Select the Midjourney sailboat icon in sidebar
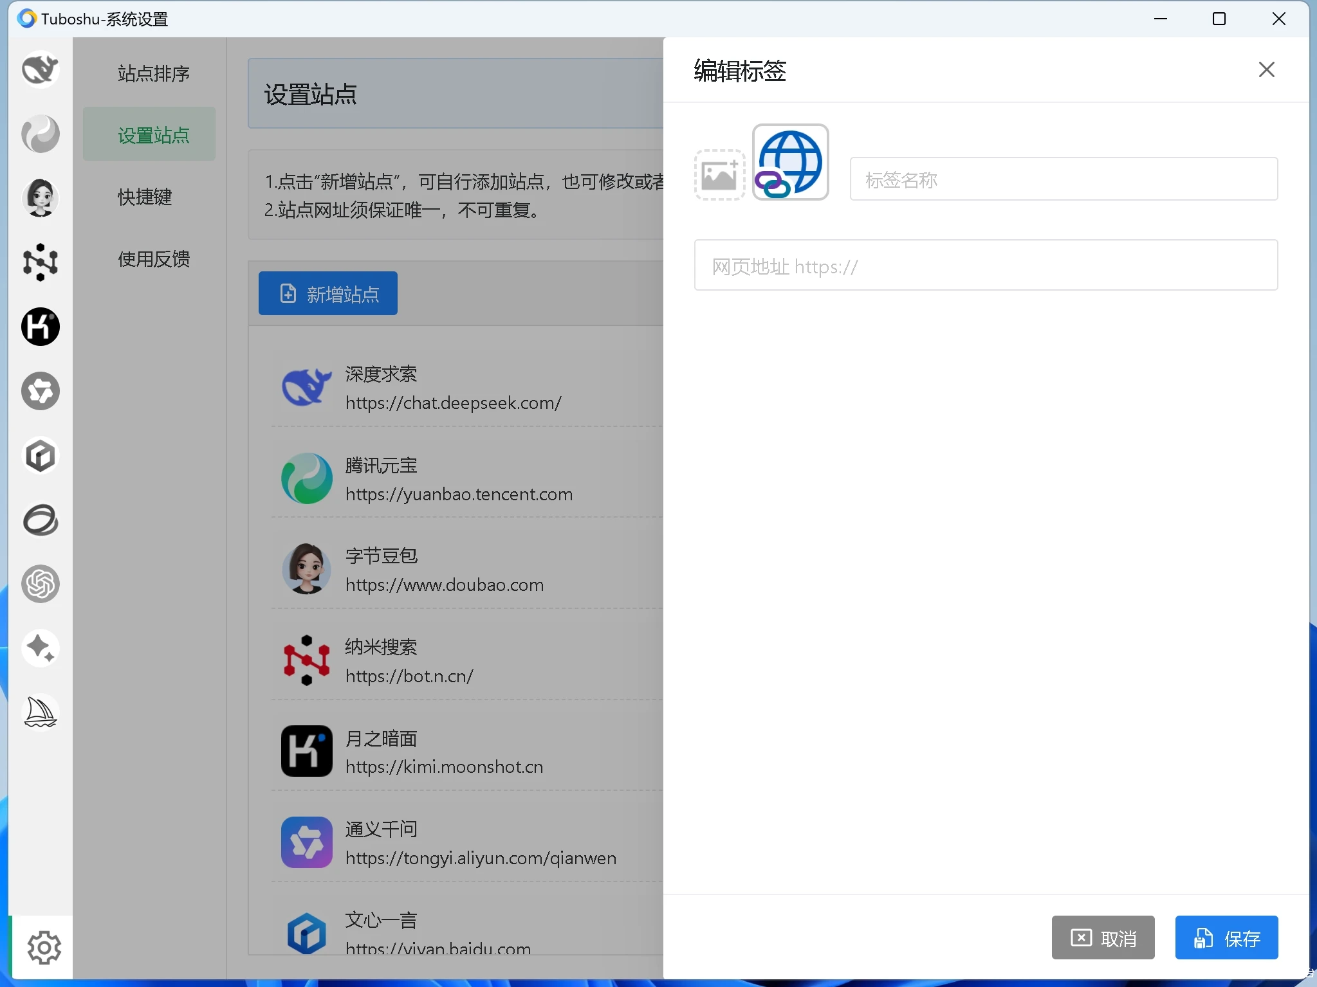 [x=40, y=712]
